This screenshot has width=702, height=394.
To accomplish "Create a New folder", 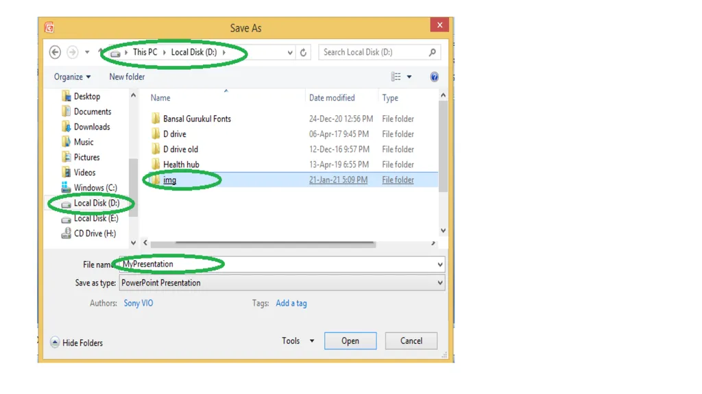I will [x=127, y=77].
